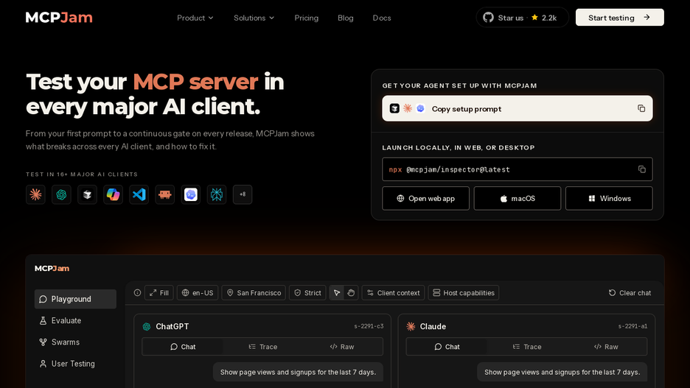This screenshot has height=388, width=690.
Task: Switch to Trace tab in ChatGPT panel
Action: [x=262, y=347]
